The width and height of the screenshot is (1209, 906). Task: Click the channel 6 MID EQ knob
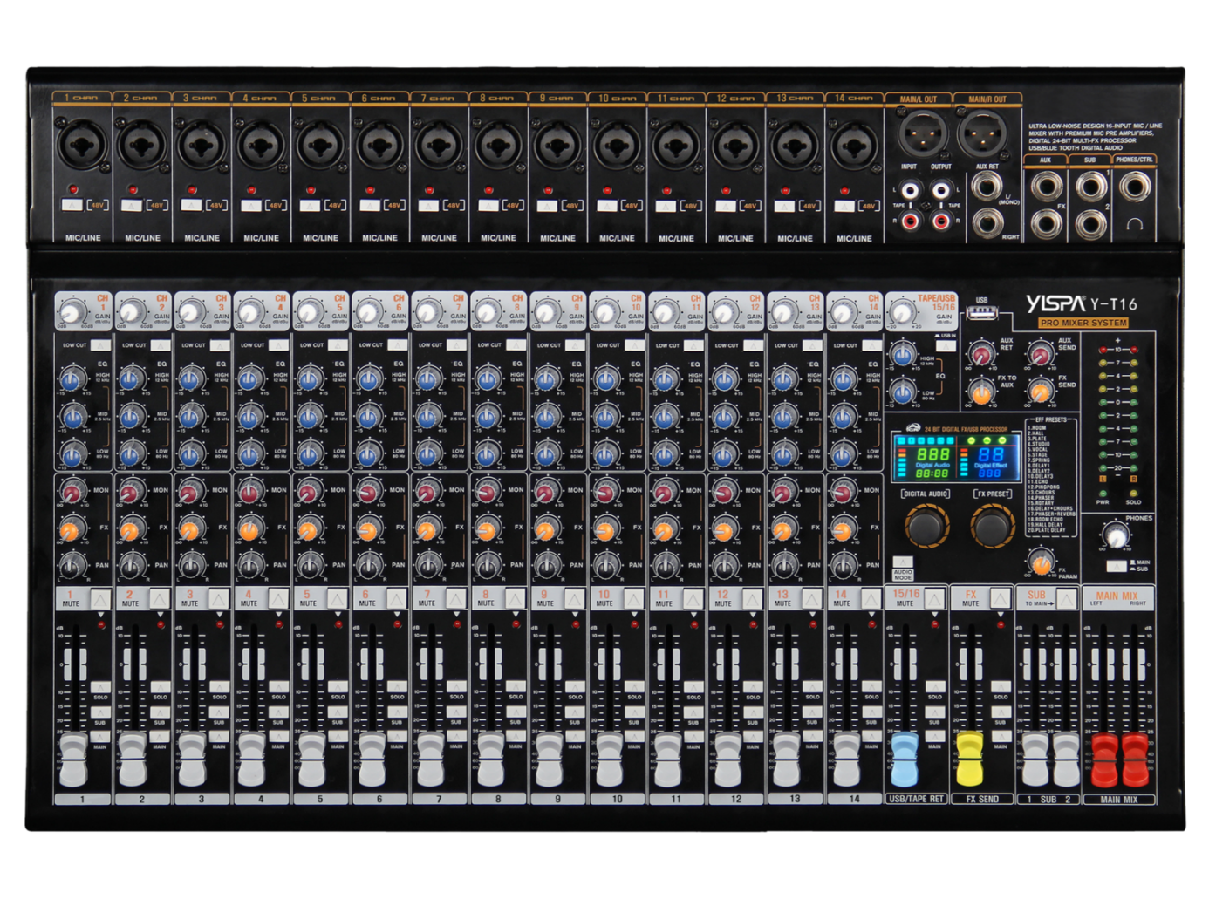tap(369, 417)
